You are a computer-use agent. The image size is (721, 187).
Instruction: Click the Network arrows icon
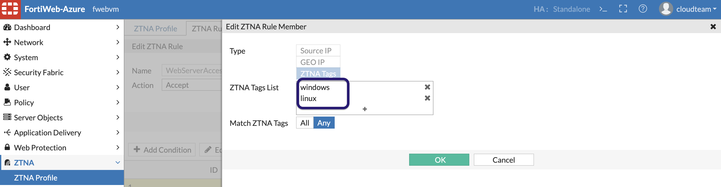[7, 42]
